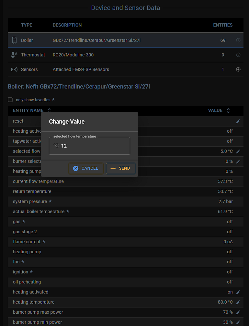Viewport: 249px width, 326px height.
Task: Edit burner pump min power value
Action: 238,322
